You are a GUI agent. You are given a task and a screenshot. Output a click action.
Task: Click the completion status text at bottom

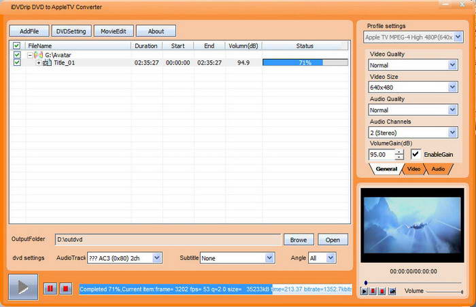click(x=216, y=289)
